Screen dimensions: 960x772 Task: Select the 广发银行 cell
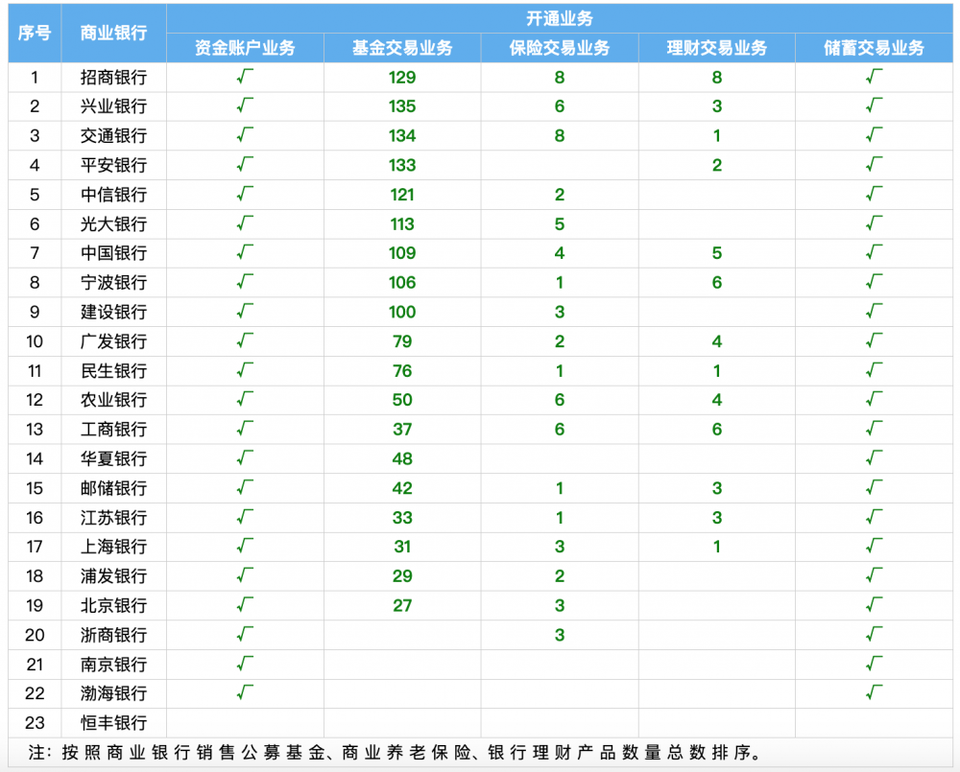click(x=114, y=341)
